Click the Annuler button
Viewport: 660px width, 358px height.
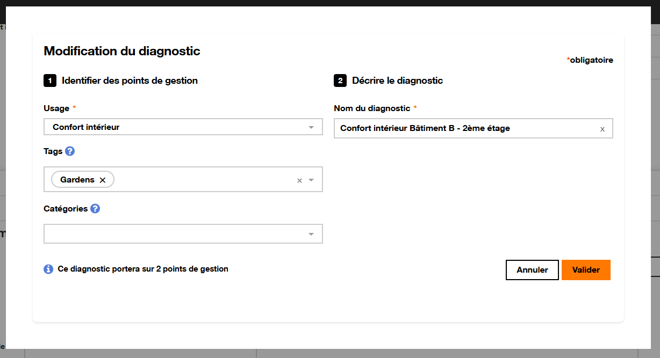coord(532,269)
